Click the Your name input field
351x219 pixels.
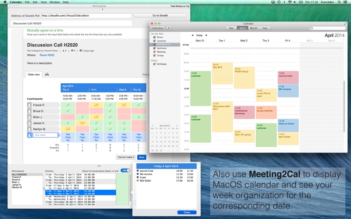pyautogui.click(x=46, y=135)
